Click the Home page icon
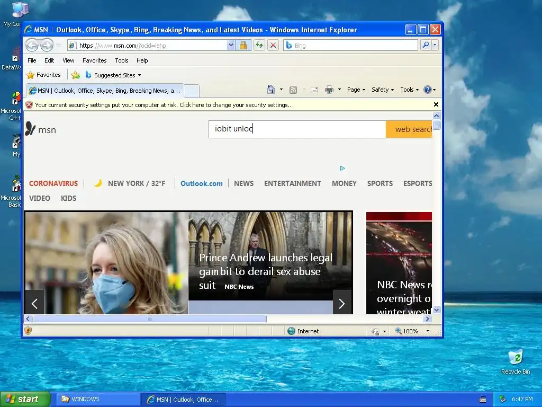542x407 pixels. tap(271, 90)
